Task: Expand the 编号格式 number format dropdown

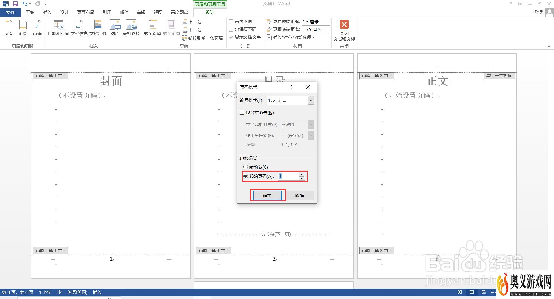Action: pyautogui.click(x=311, y=100)
